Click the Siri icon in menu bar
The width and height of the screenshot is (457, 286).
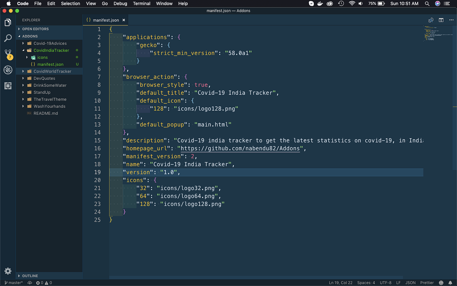pos(438,4)
